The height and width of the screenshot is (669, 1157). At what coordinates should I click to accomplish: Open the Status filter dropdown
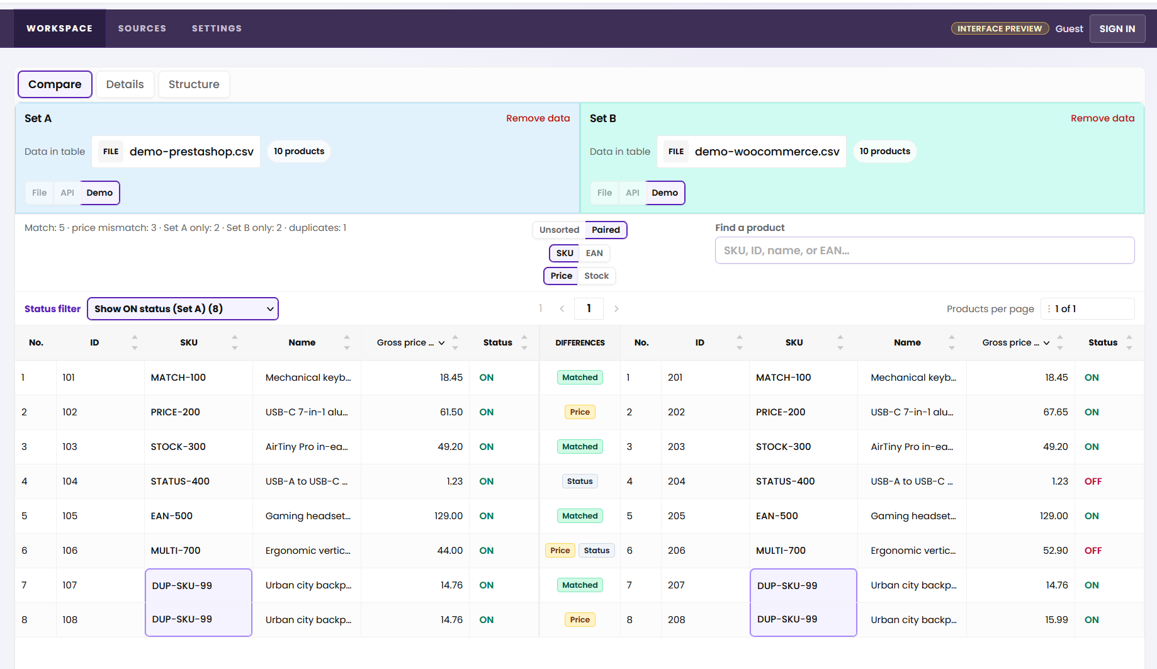pos(183,308)
